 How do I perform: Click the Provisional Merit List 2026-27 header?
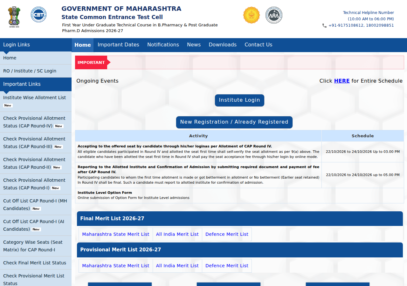240,250
